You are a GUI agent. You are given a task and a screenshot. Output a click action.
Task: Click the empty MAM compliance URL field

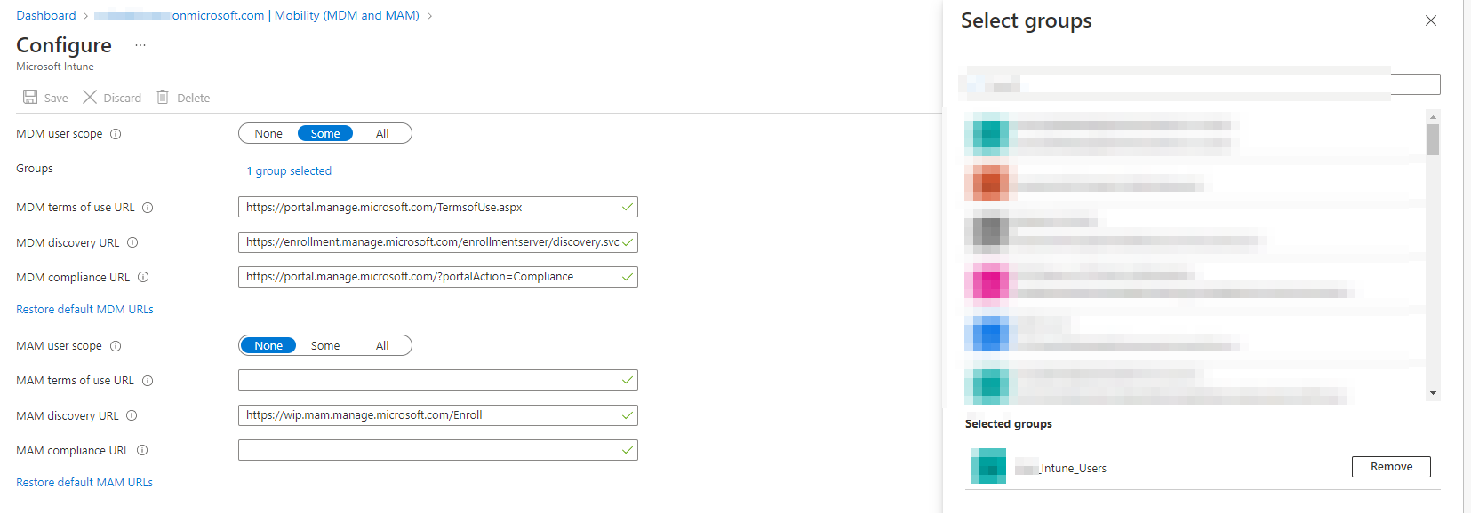[x=438, y=449]
